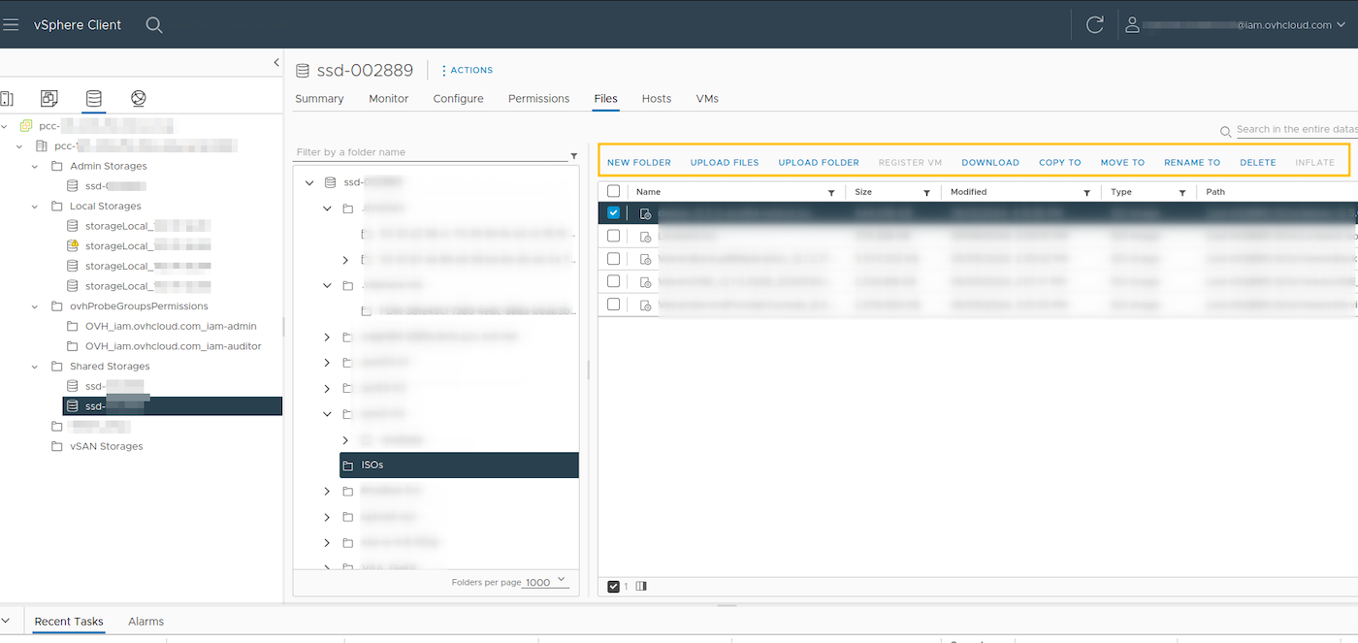Open the hamburger menu next to vSphere Client
This screenshot has width=1358, height=643.
coord(12,24)
